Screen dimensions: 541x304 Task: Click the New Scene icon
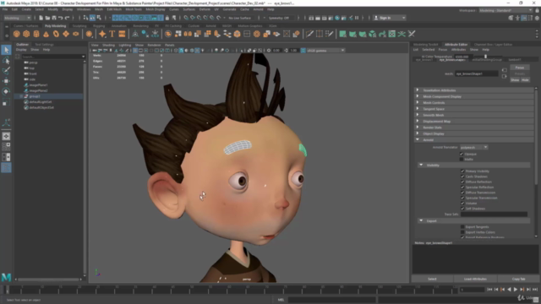tap(41, 18)
